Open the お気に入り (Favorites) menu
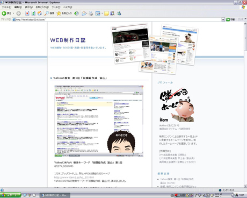This screenshot has height=198, width=247. (42, 7)
